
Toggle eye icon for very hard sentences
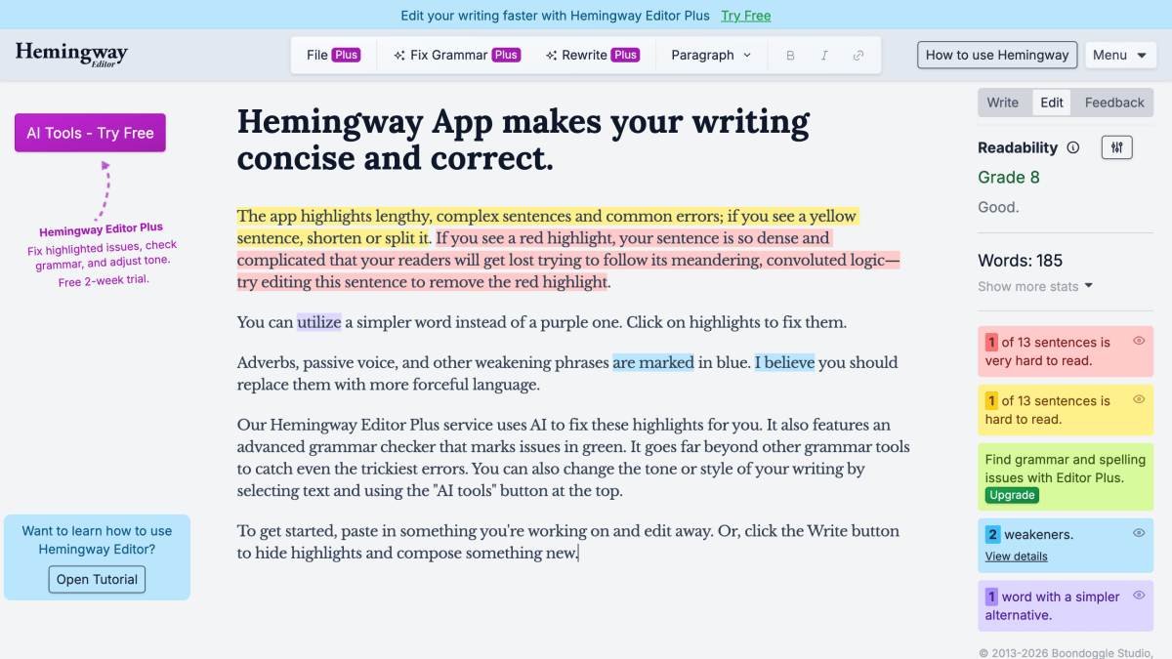[x=1139, y=341]
